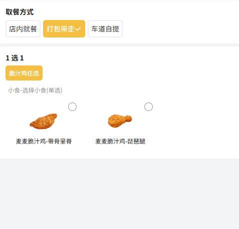Click the 1 选 1 section heading

pos(15,58)
